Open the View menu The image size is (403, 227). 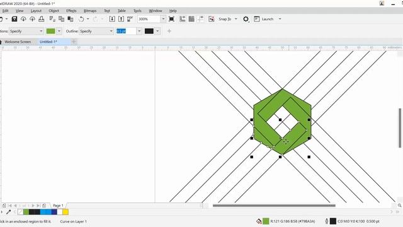20,11
